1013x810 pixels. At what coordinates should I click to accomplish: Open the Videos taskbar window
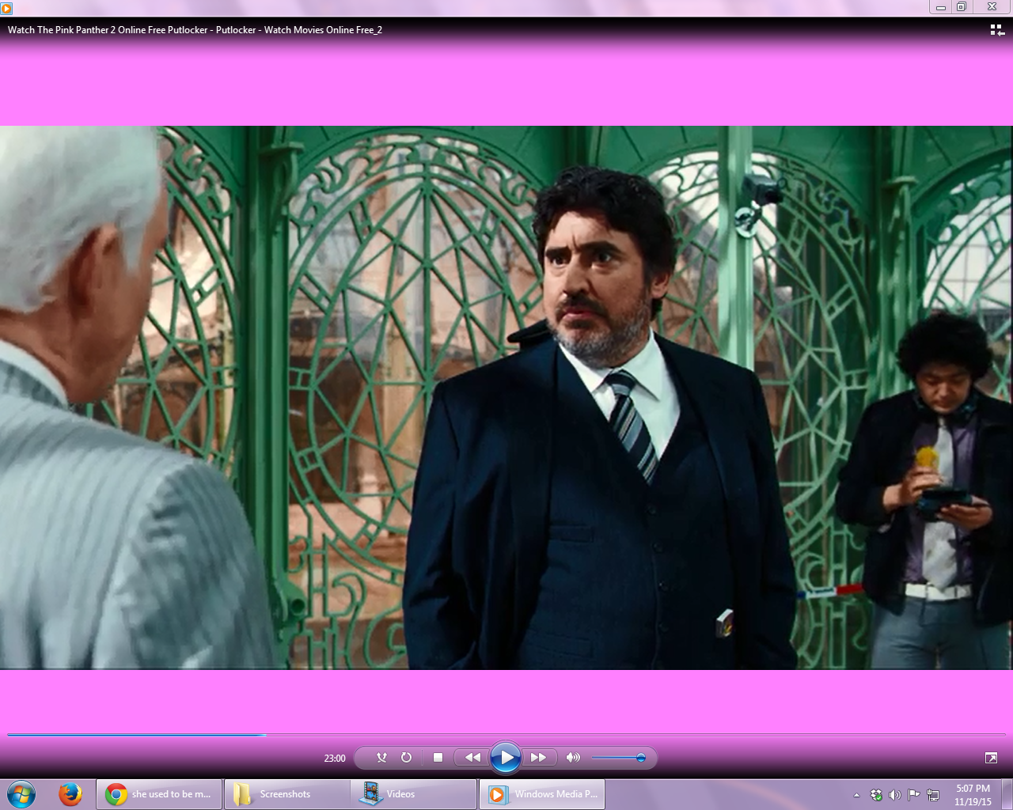414,794
